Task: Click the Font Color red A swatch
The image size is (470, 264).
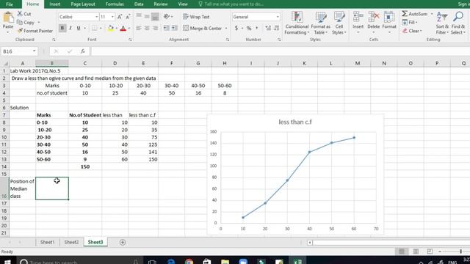Action: [123, 28]
